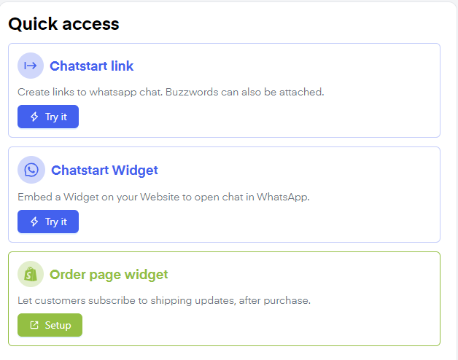The width and height of the screenshot is (458, 360).
Task: Open the Chatstart Widget title
Action: pos(104,171)
